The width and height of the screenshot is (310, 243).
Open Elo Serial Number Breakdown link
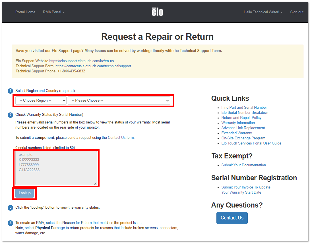point(245,112)
